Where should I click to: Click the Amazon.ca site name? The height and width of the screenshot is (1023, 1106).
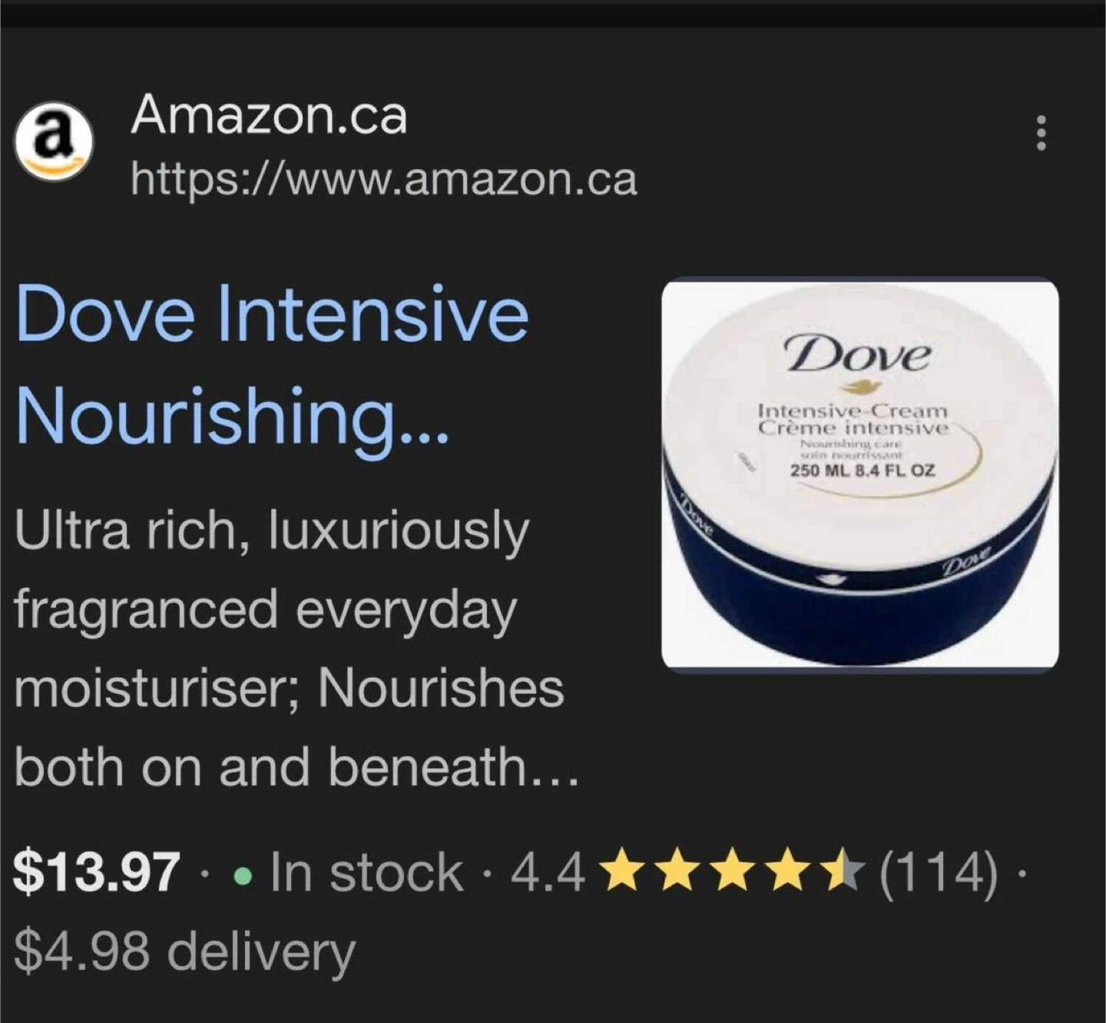point(269,116)
